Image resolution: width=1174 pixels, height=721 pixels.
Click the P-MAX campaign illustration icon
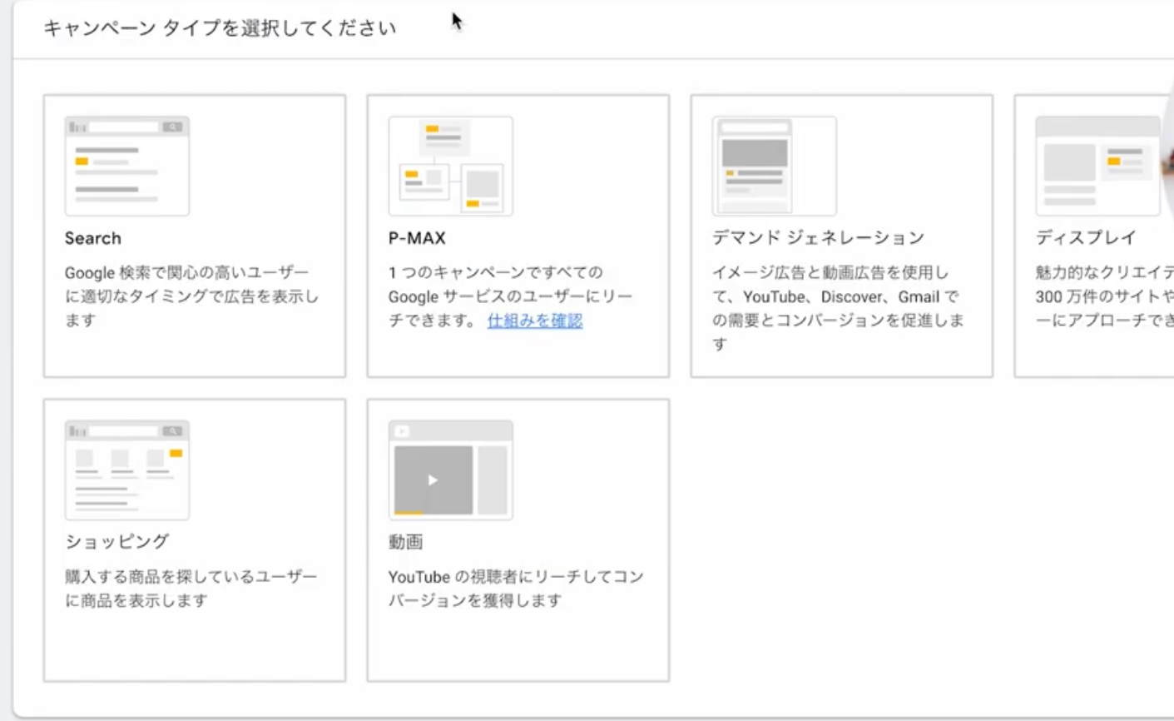click(450, 166)
